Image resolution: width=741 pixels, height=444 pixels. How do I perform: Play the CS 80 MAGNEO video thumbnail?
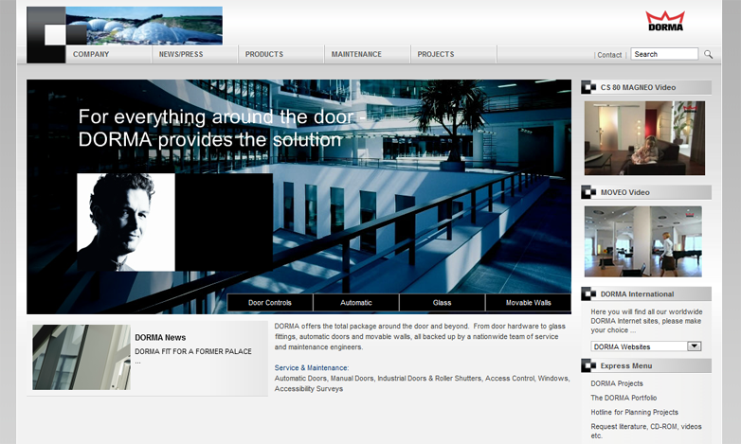[644, 138]
